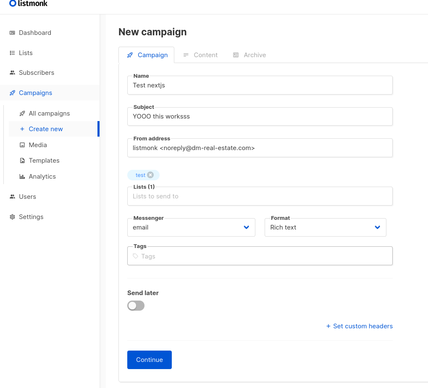Image resolution: width=428 pixels, height=388 pixels.
Task: Click the listmonk logo
Action: [28, 4]
